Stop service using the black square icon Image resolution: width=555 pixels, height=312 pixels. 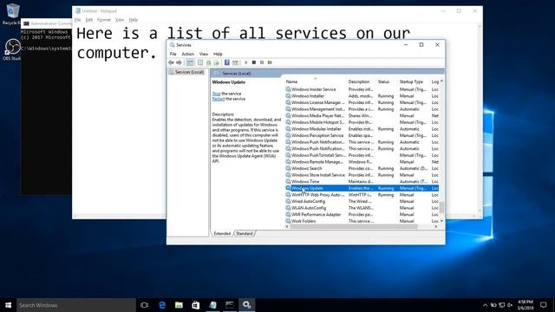[254, 62]
